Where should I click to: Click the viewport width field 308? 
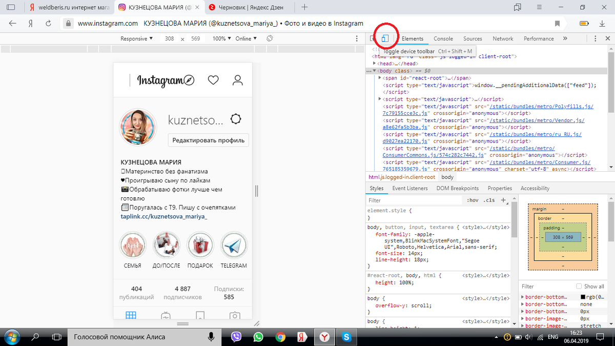pos(170,38)
